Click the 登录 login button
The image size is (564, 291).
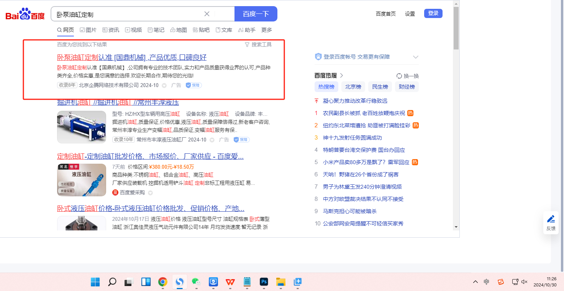click(433, 13)
